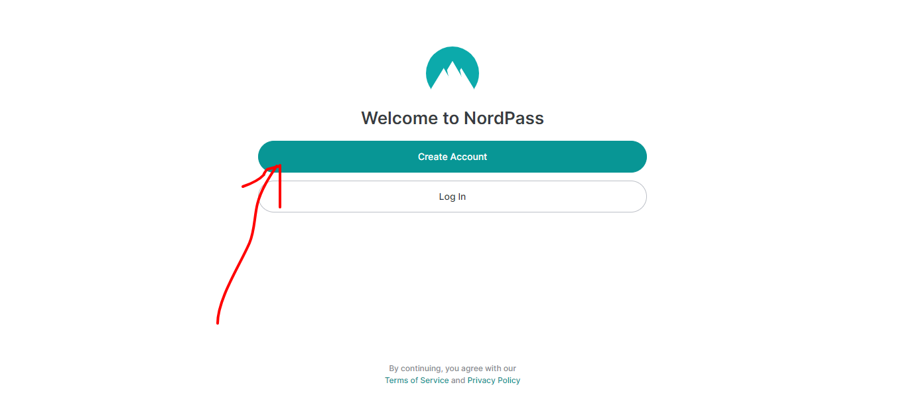
Task: Click the Create Account button
Action: (452, 157)
